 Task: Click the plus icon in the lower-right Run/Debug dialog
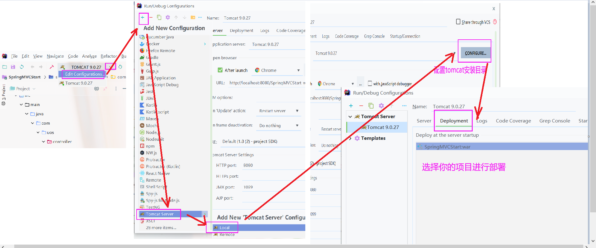pos(351,106)
